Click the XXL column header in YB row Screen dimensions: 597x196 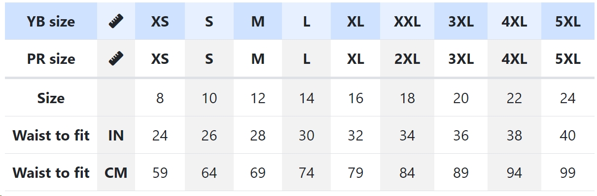pos(407,21)
